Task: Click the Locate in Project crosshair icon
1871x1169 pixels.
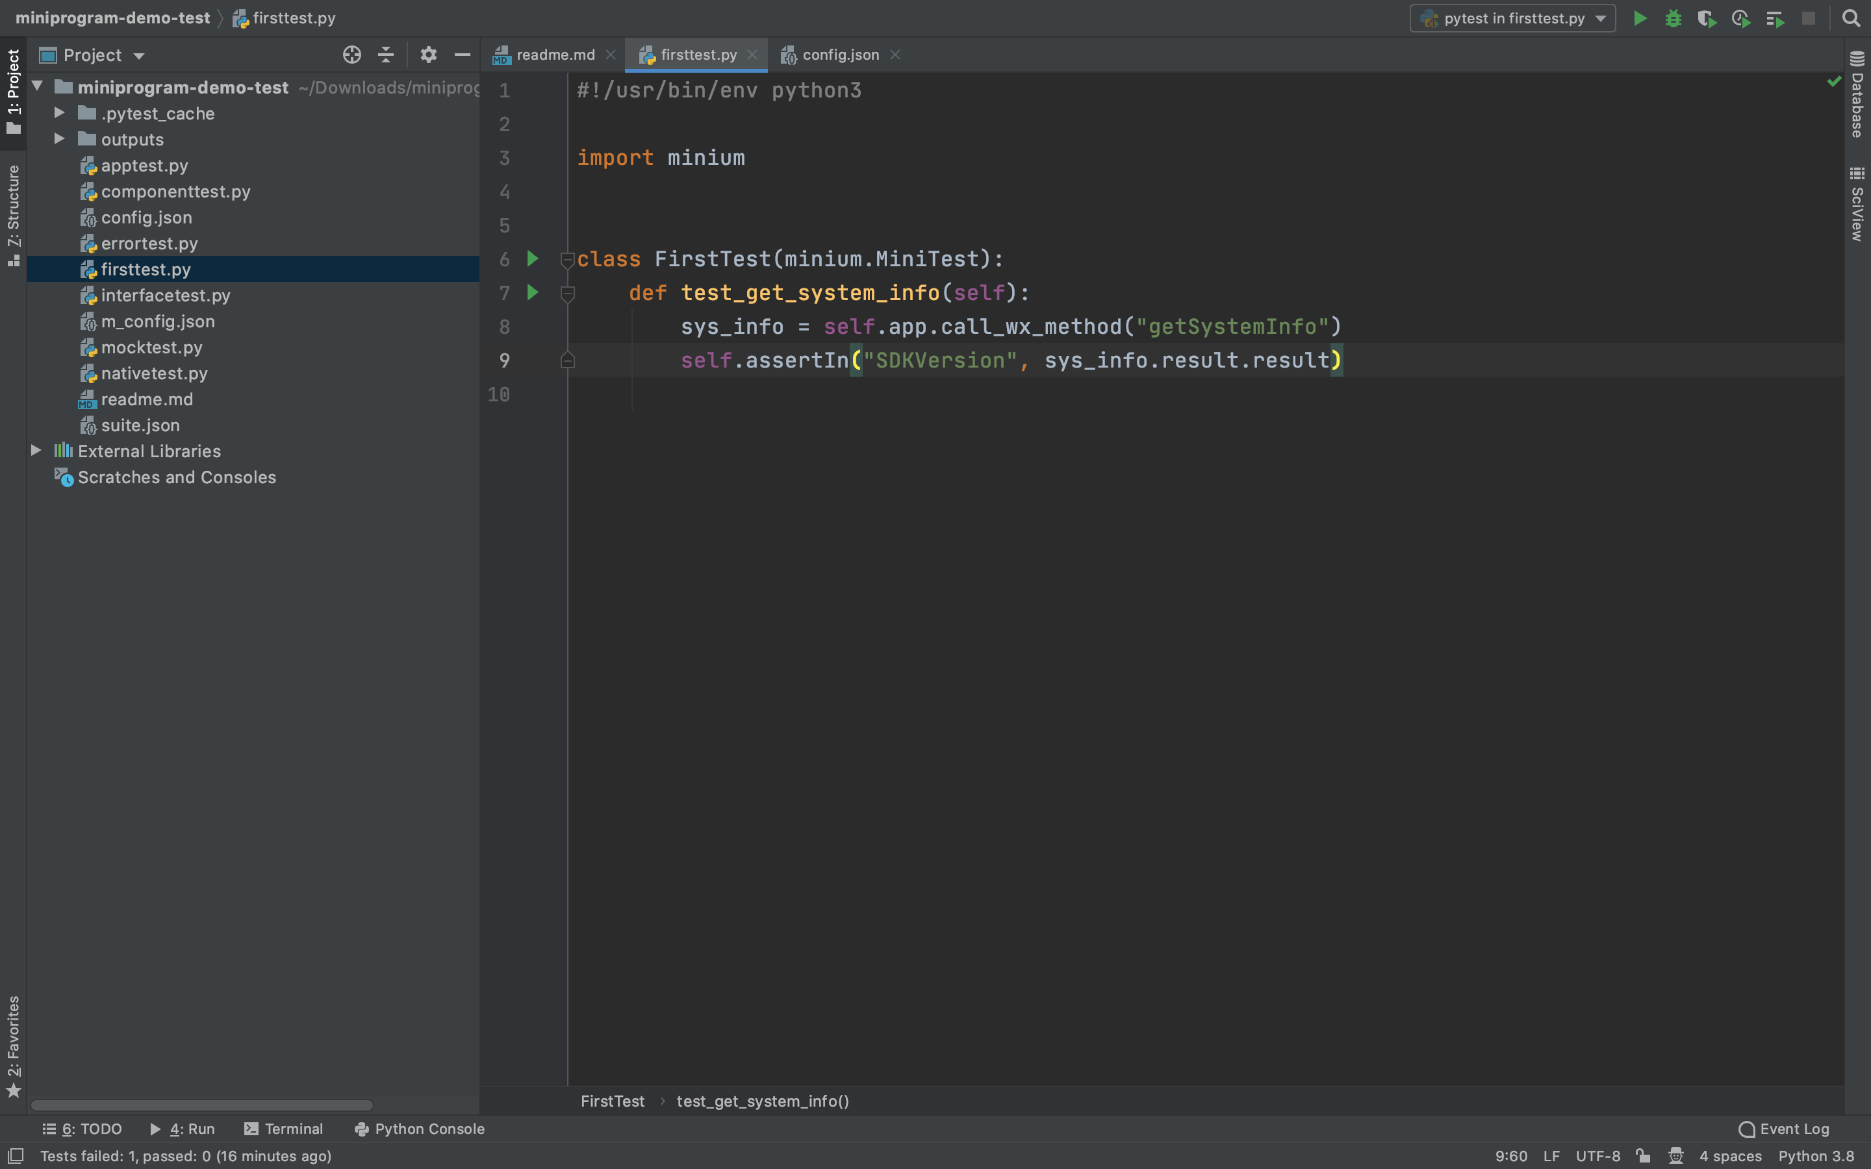Action: tap(351, 55)
